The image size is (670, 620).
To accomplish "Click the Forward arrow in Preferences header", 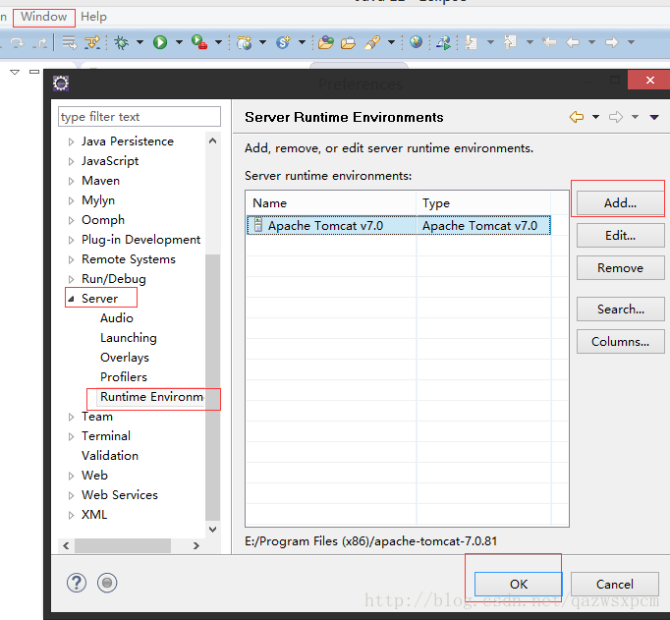I will coord(616,117).
